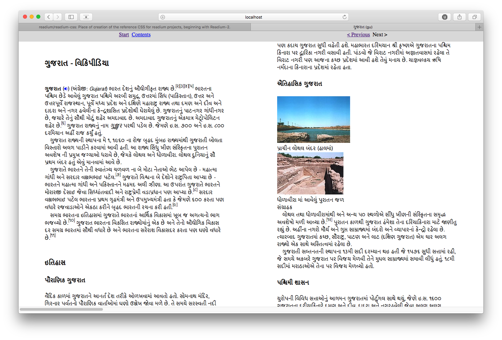
Task: Switch to the readium/readium-css tab
Action: 135,27
